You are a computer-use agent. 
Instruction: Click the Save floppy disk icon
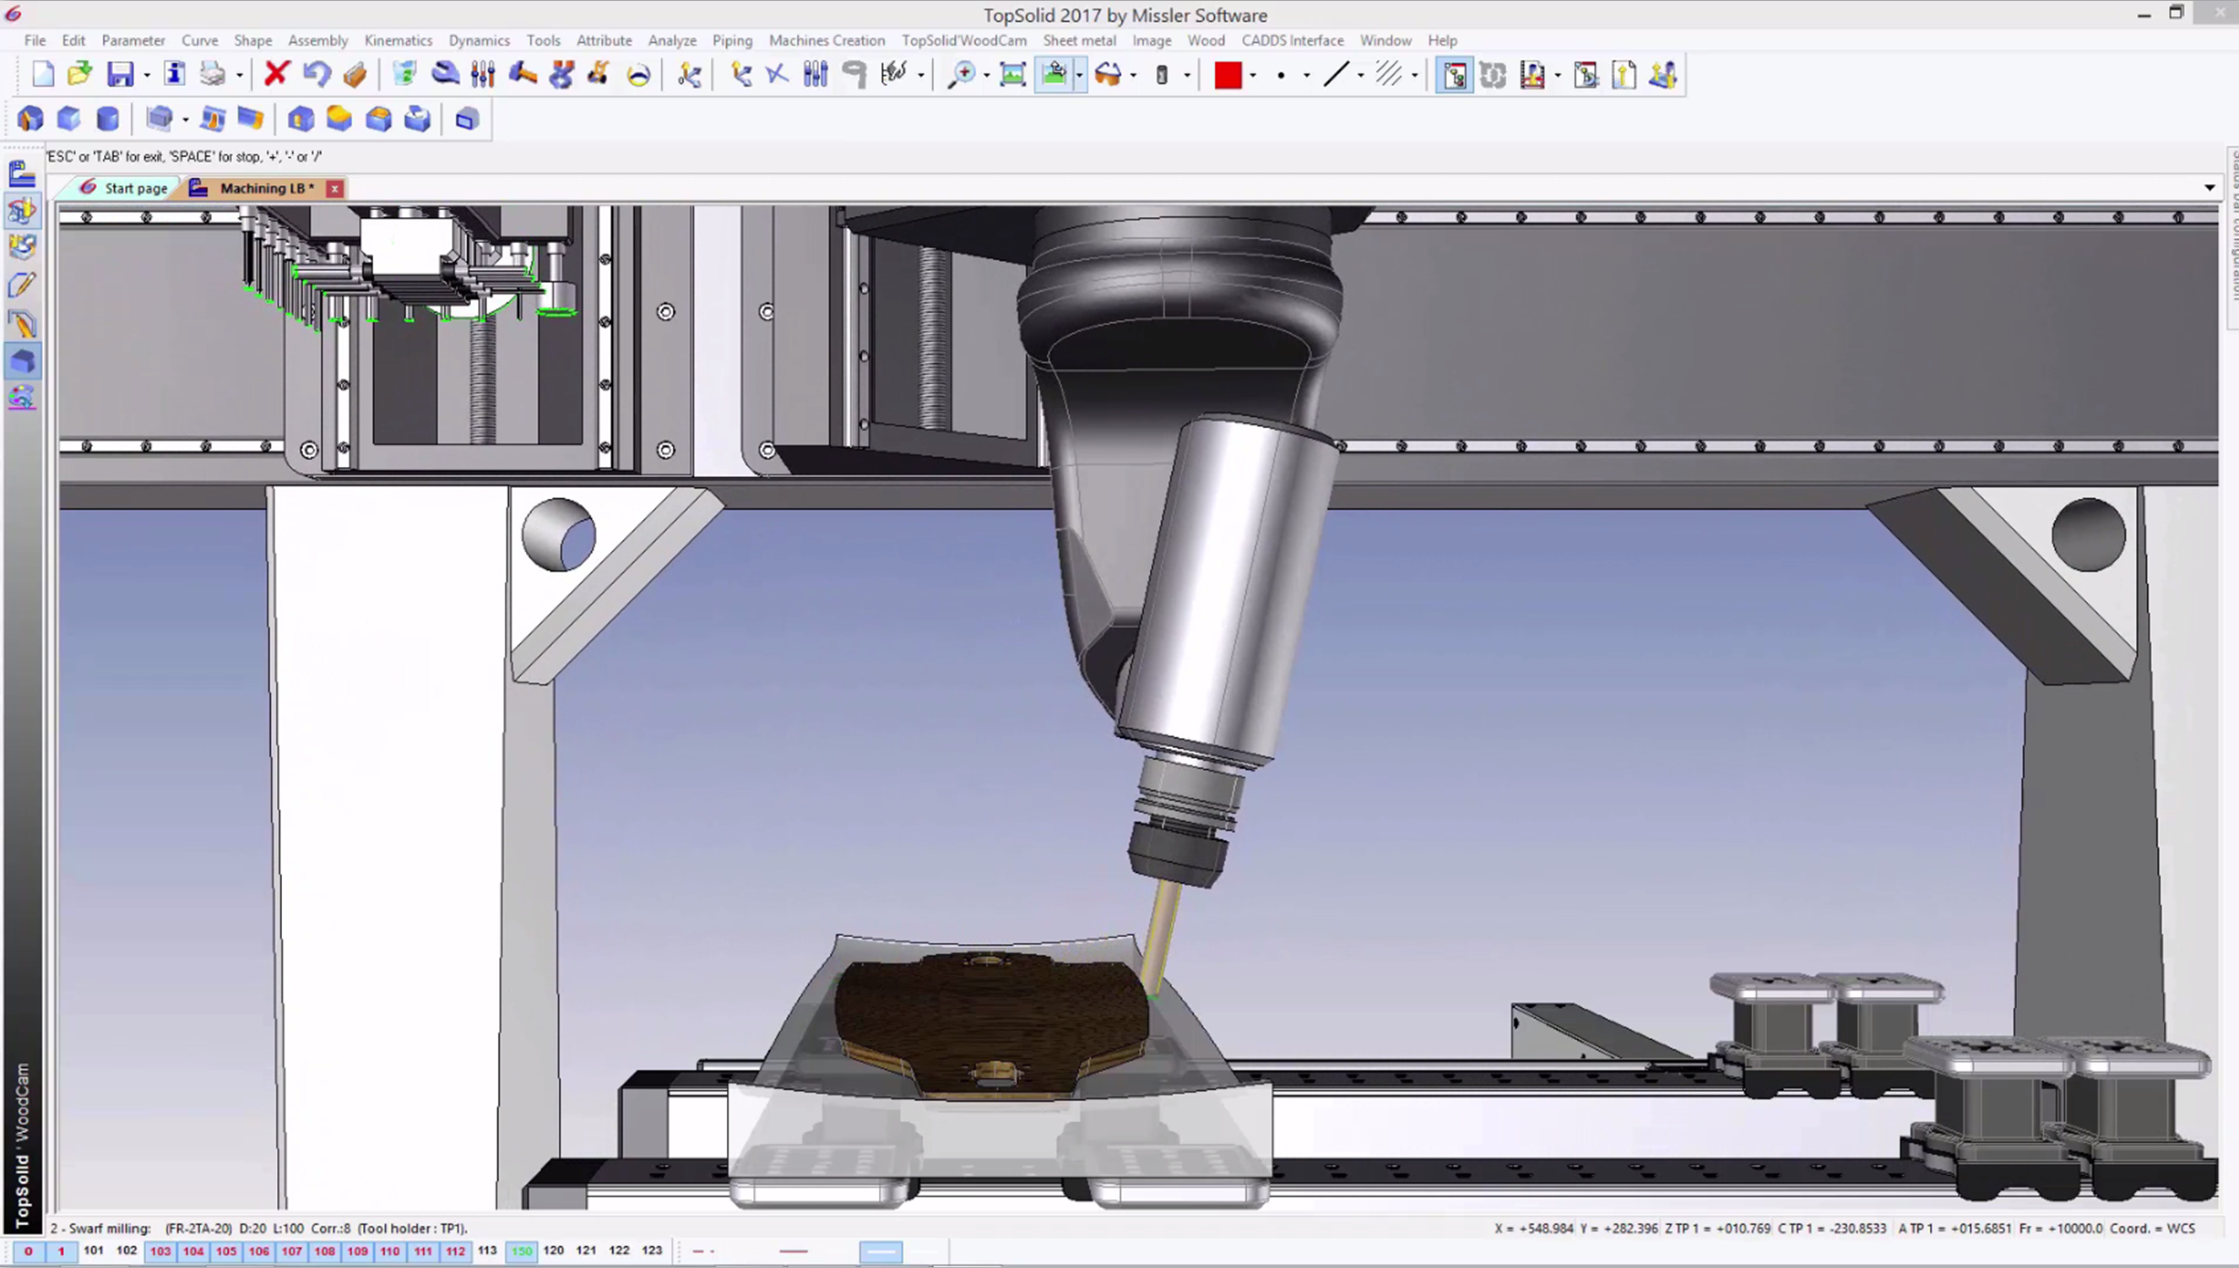[x=120, y=75]
